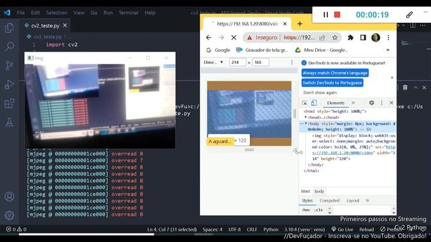Screen dimensions: 431x242
Task: Open the Testing flask view
Action: click(x=9, y=122)
